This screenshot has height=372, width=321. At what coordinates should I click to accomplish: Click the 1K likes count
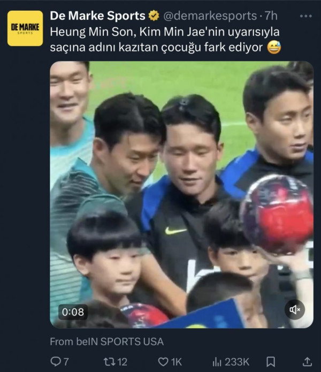[x=177, y=362]
